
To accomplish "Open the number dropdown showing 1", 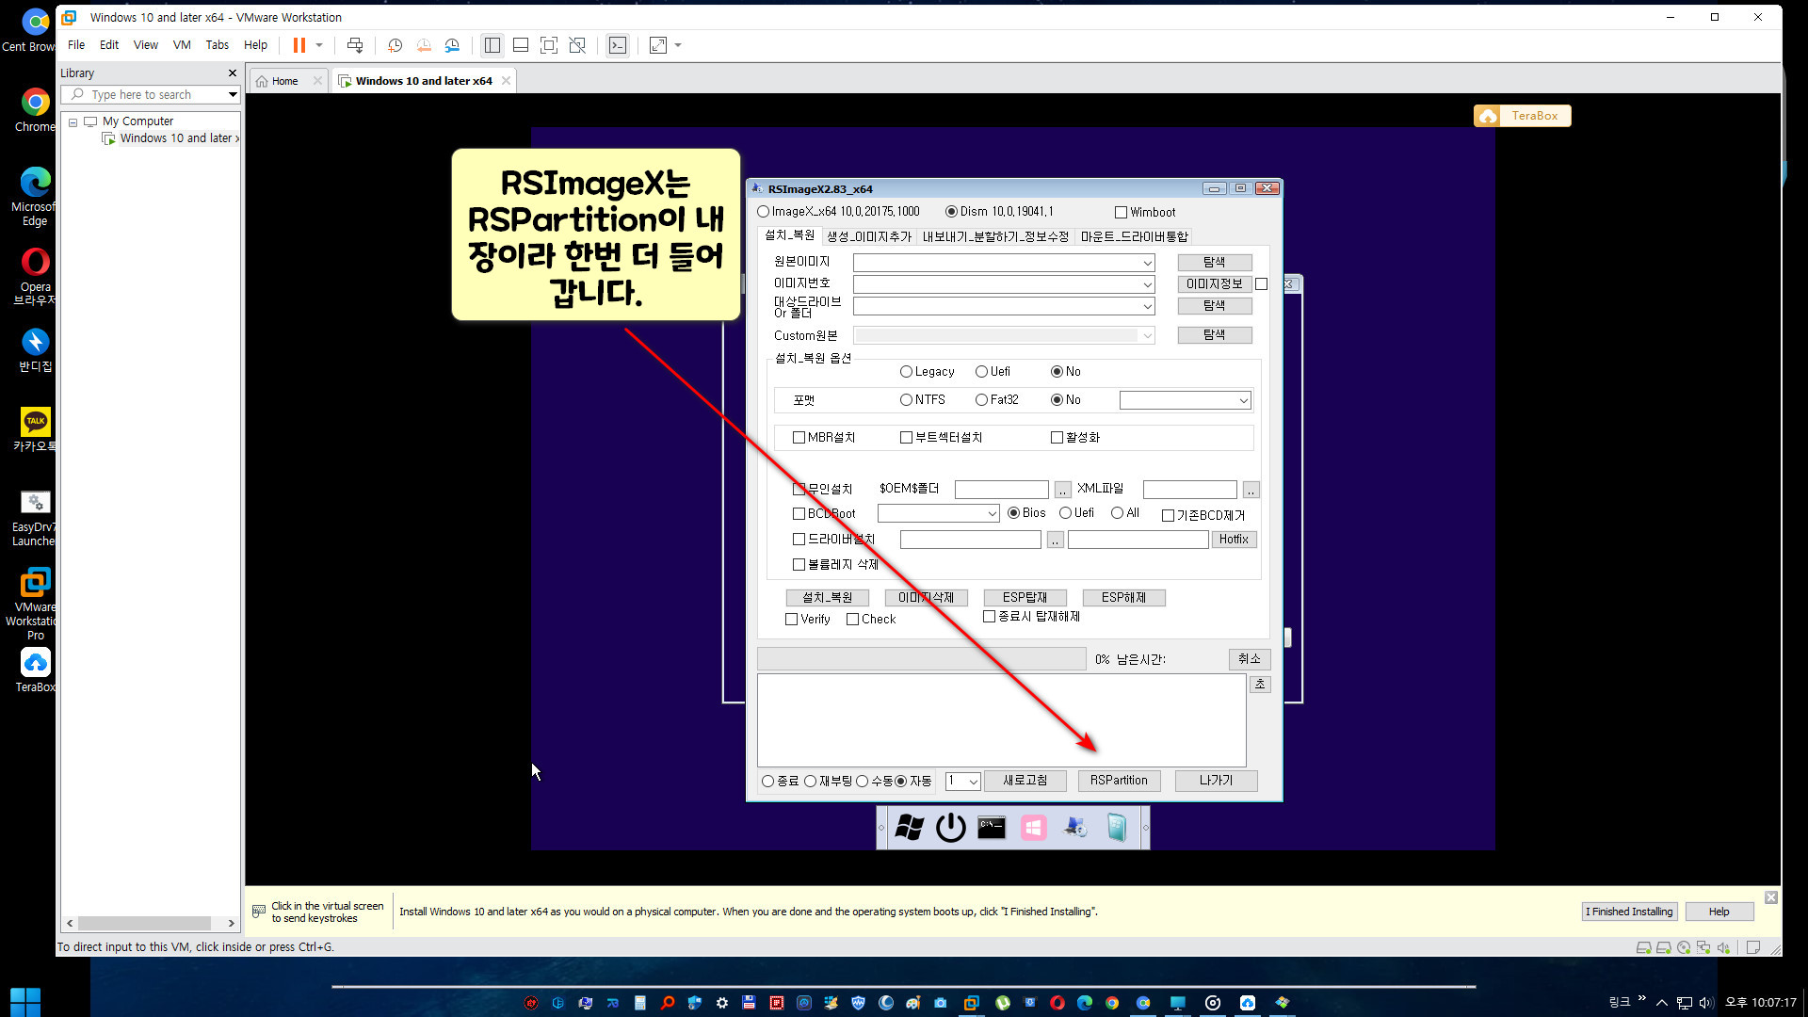I will (x=973, y=782).
